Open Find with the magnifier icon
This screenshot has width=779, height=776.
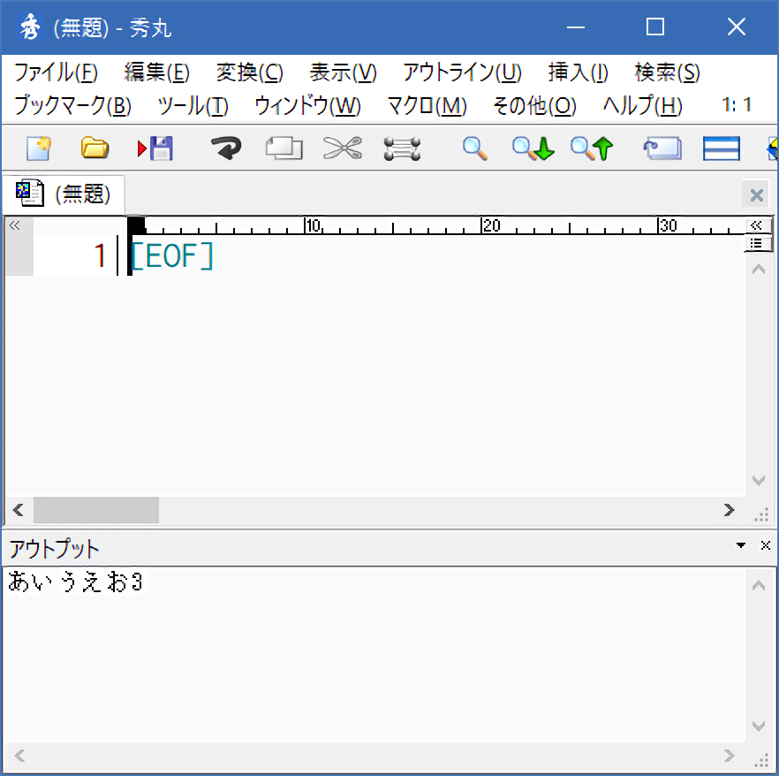475,148
